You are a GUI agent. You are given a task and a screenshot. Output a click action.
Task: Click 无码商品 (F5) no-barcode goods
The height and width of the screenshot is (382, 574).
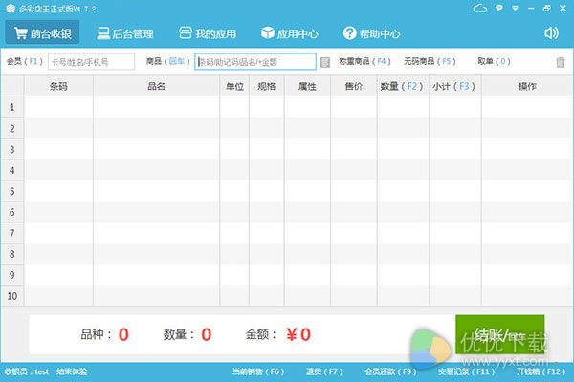click(430, 61)
